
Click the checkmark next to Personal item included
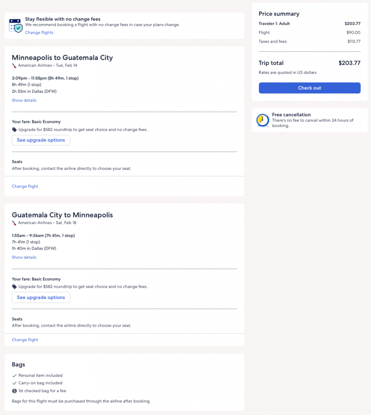point(15,375)
